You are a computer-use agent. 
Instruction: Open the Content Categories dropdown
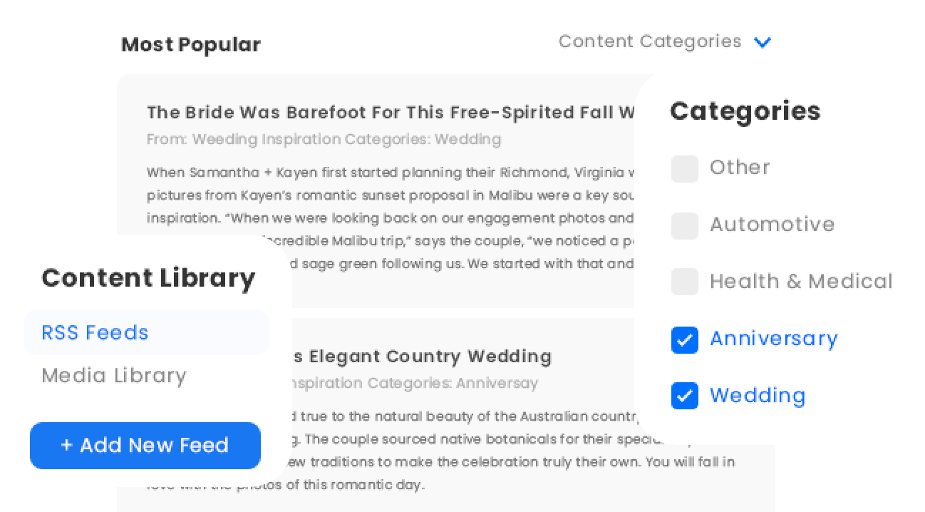[665, 42]
